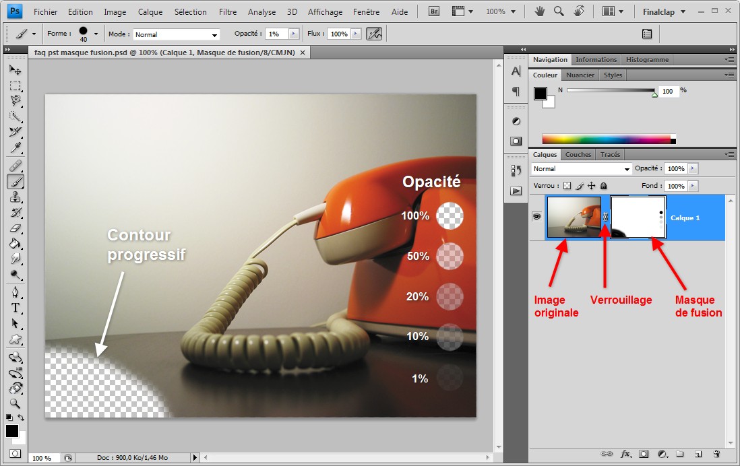Open the Filtre menu

(228, 12)
